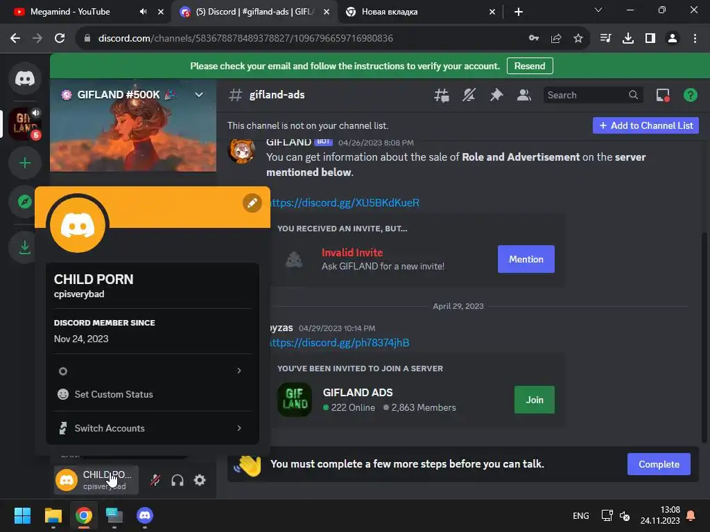Close the Новая вкладка tab
The image size is (710, 532).
point(492,12)
